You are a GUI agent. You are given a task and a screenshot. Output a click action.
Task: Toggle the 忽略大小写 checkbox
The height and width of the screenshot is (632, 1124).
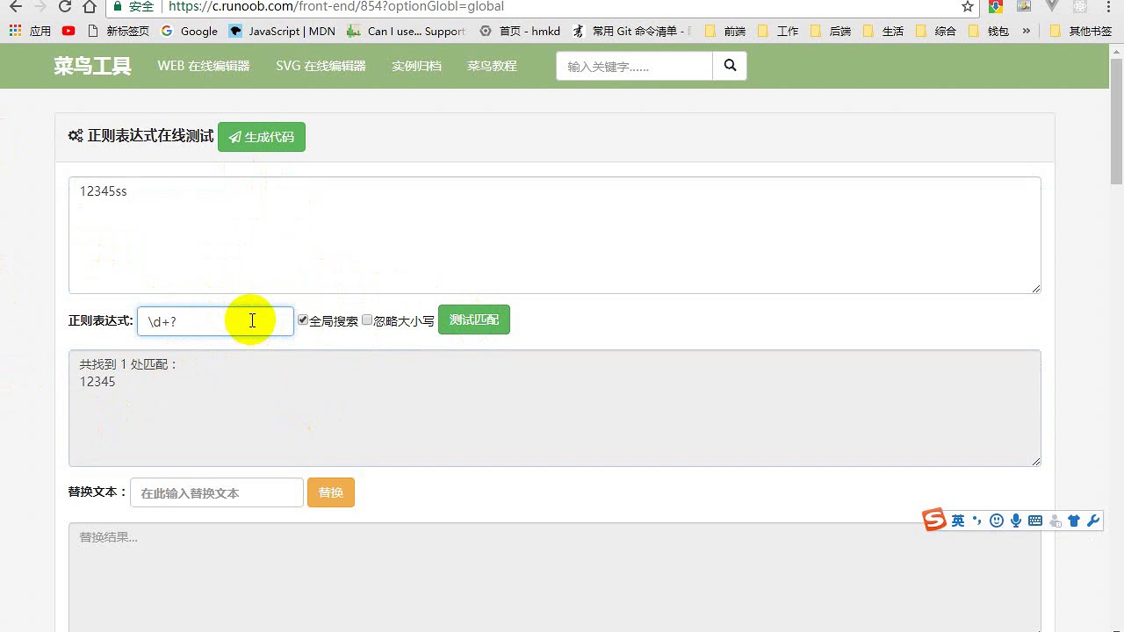tap(367, 320)
